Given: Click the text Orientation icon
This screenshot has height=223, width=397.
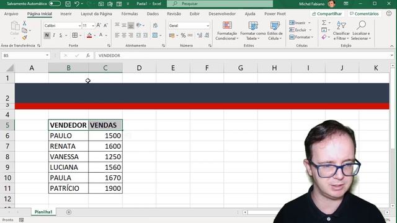Looking at the screenshot, I should [138, 25].
